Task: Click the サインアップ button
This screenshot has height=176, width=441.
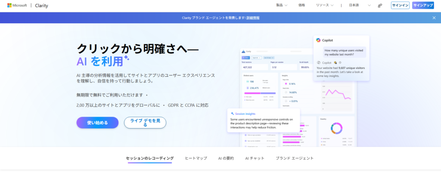Action: pyautogui.click(x=423, y=5)
